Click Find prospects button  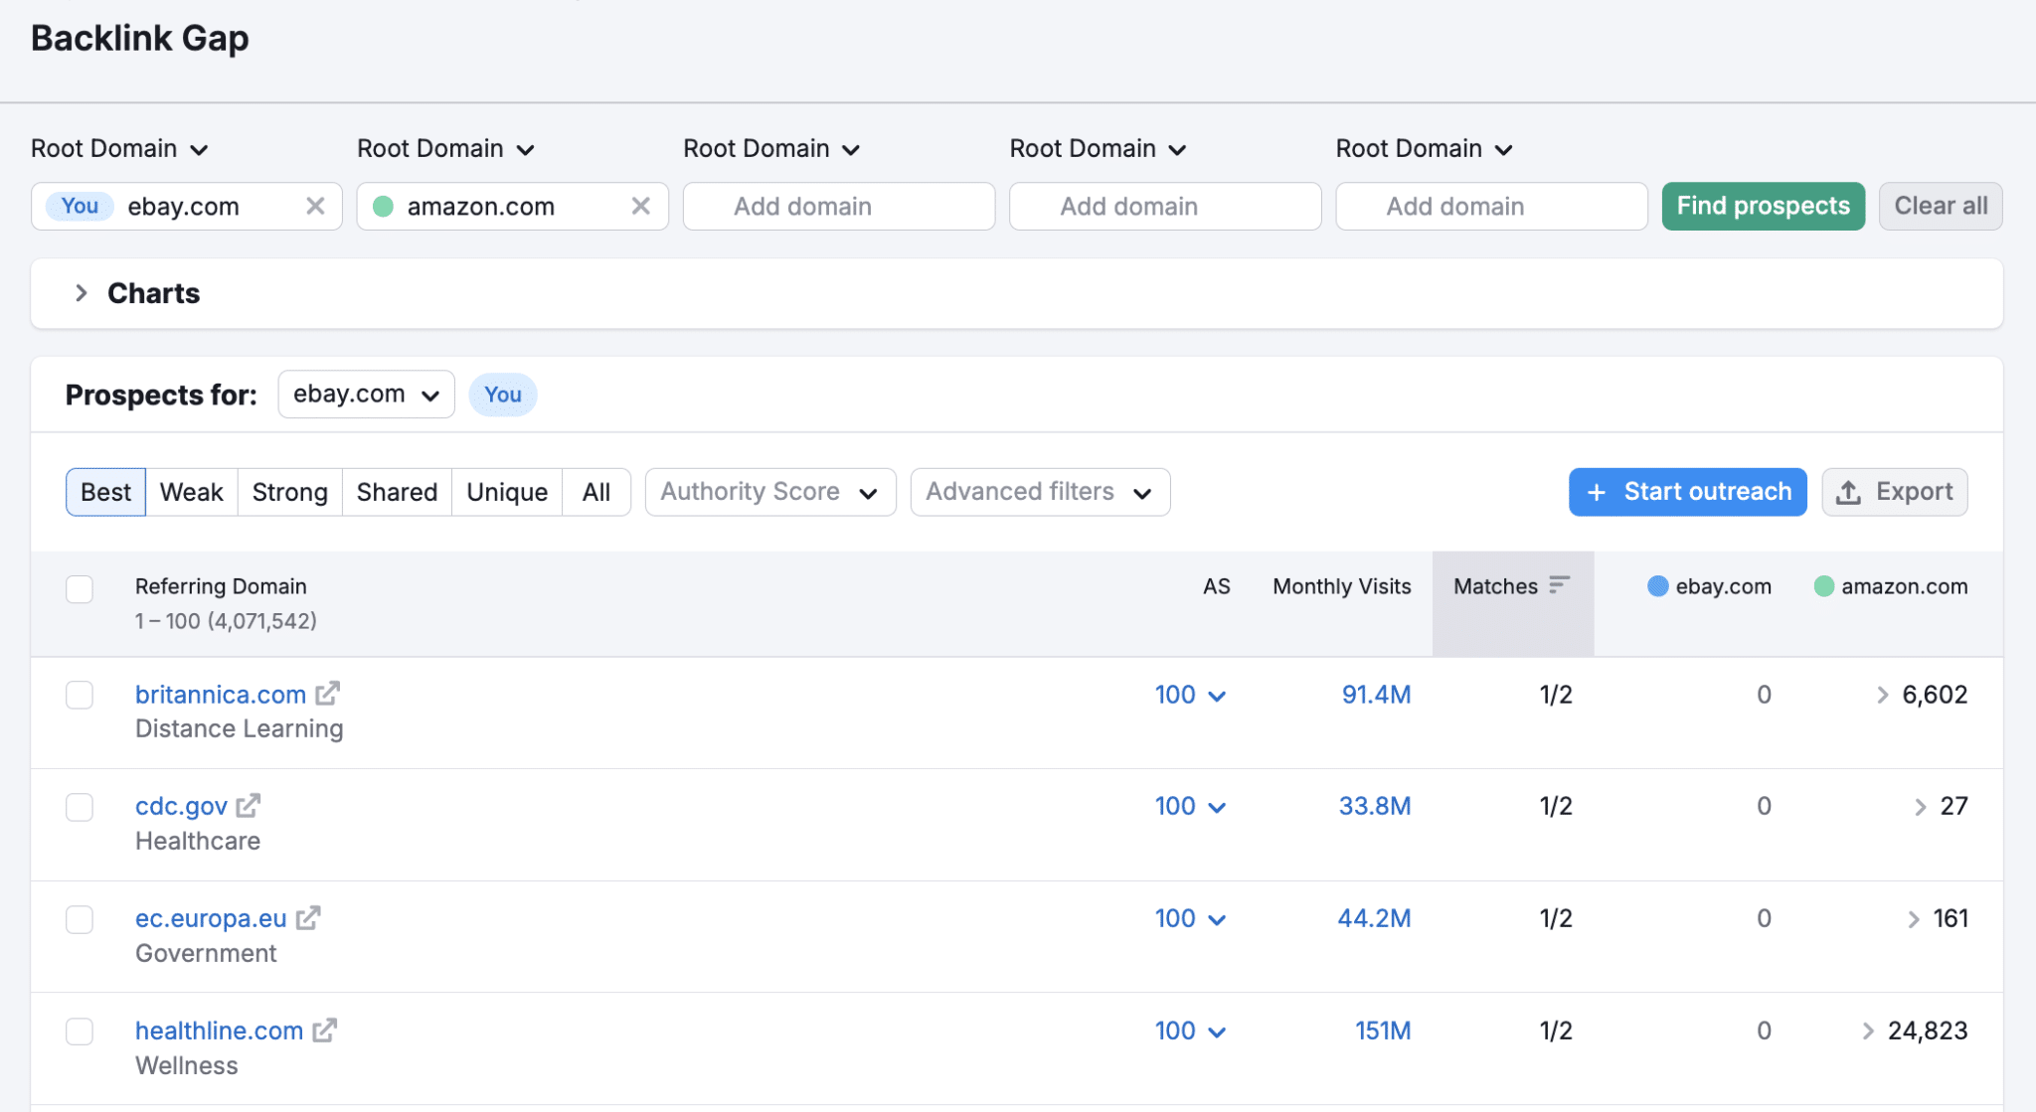click(x=1764, y=206)
